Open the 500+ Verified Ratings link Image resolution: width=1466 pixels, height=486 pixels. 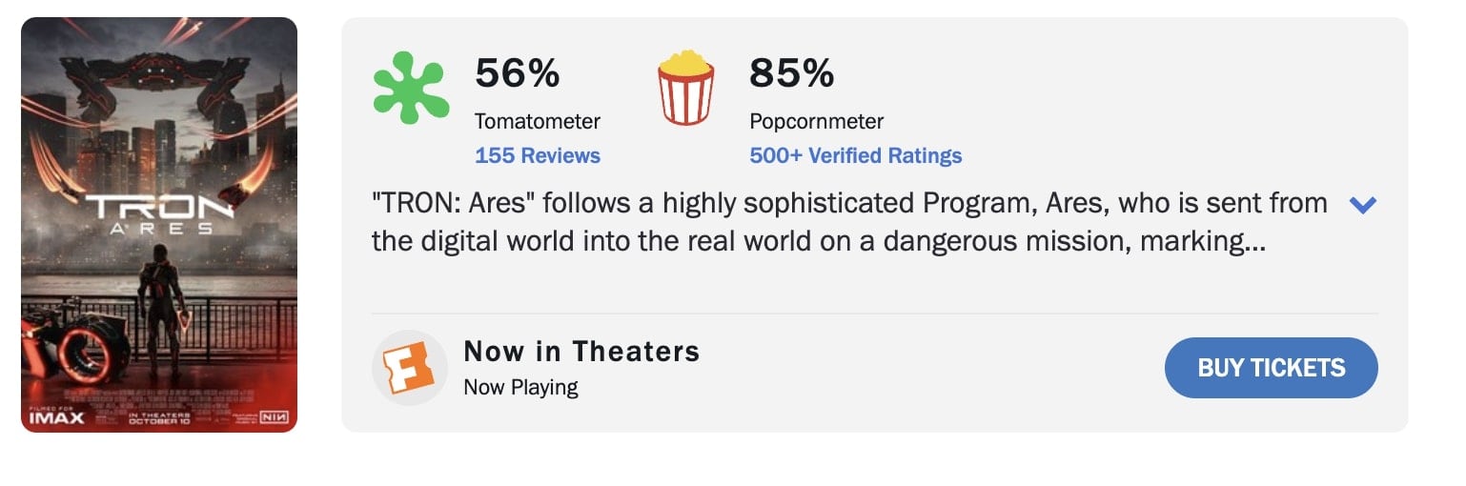(x=855, y=155)
